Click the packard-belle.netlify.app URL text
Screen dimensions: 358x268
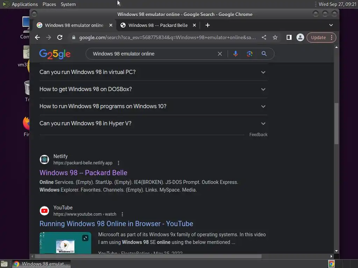(x=83, y=163)
